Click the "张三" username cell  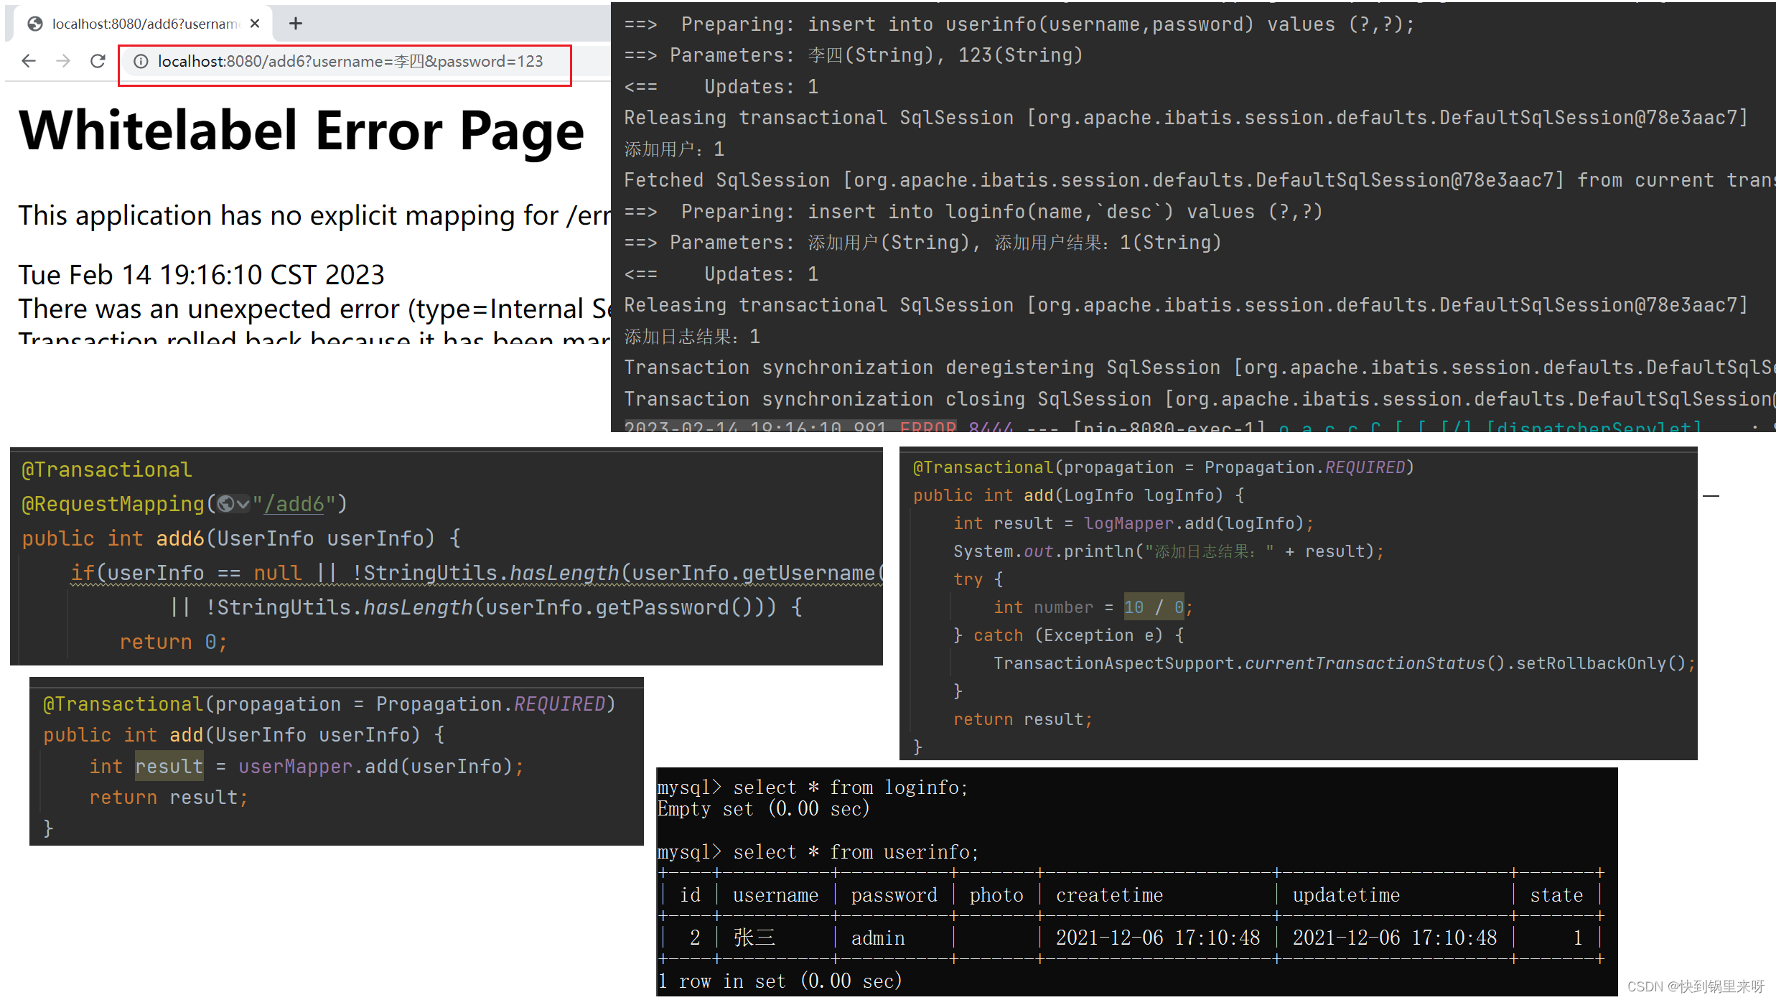coord(754,938)
